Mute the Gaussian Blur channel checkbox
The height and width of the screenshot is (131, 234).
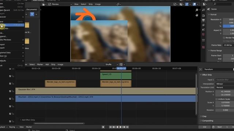click(x=10, y=91)
